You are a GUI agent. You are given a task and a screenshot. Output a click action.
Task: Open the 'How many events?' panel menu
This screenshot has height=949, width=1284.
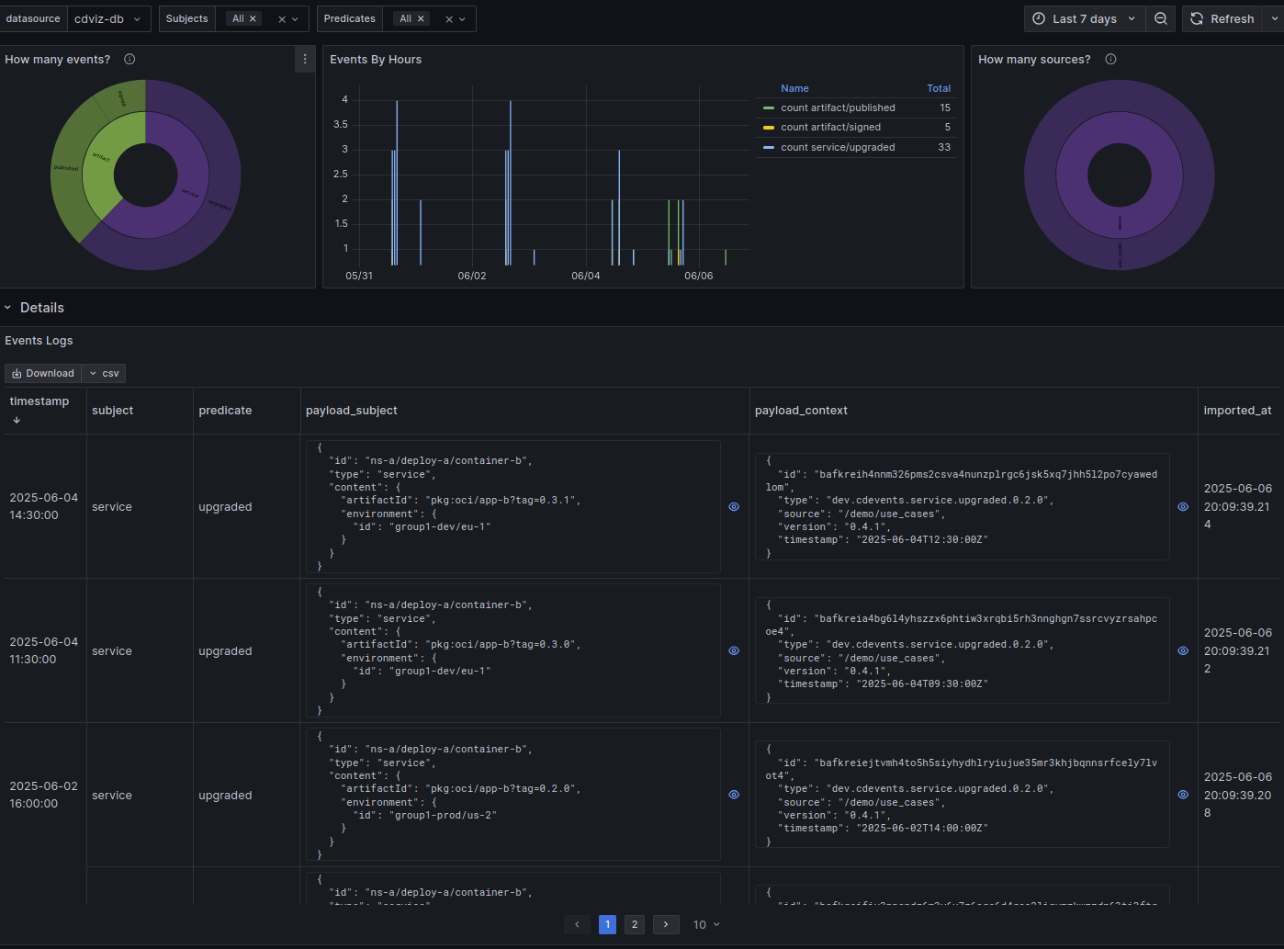coord(305,59)
